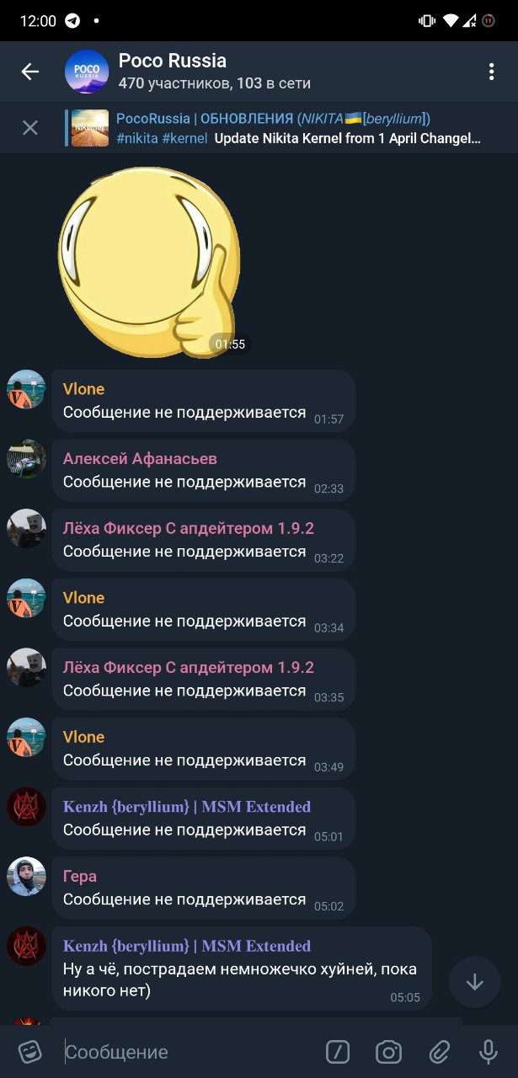The height and width of the screenshot is (1078, 518).
Task: Go back using the arrow icon
Action: point(30,72)
